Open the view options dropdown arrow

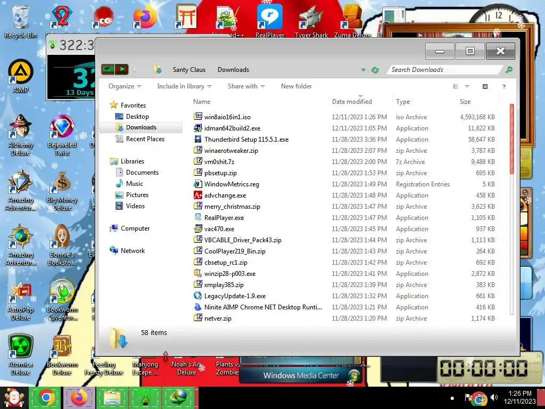pyautogui.click(x=467, y=86)
